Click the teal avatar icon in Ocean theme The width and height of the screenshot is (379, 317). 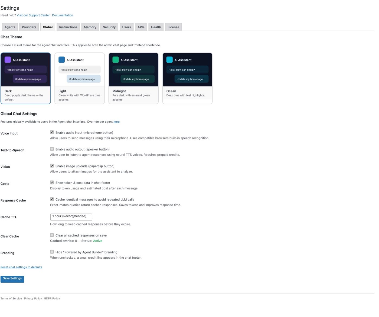(169, 60)
